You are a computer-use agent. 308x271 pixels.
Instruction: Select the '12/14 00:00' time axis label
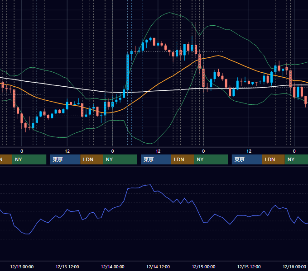(112, 266)
